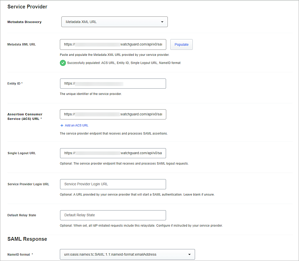
Task: Click in the Entity ID field
Action: [113, 84]
